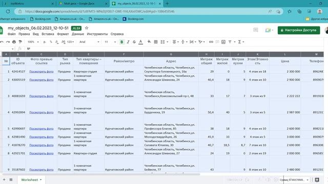Open Посмотреть фото link for ID 42414527

(42, 72)
